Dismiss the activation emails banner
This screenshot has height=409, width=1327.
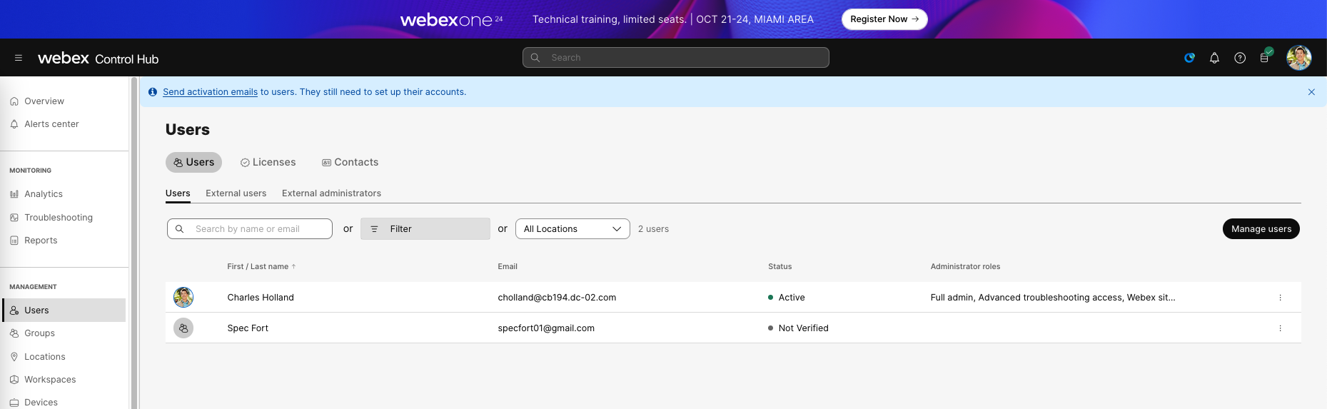[x=1311, y=92]
